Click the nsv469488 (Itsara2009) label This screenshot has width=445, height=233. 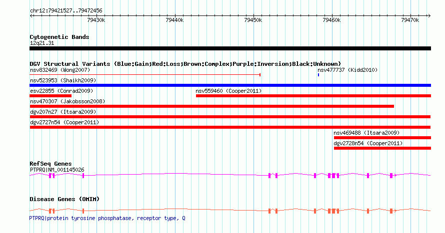pyautogui.click(x=366, y=133)
